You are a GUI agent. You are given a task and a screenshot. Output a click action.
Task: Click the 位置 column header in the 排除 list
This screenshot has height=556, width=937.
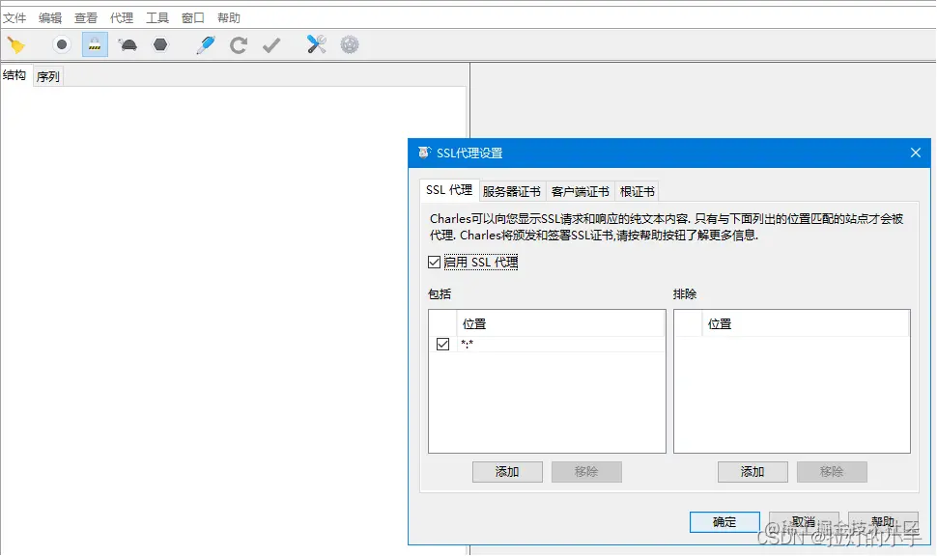722,323
